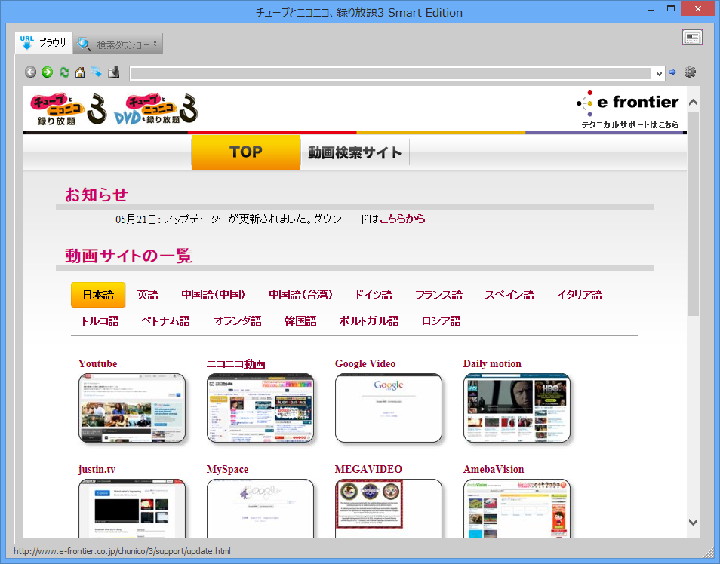Click the MySpace site thumbnail
The width and height of the screenshot is (720, 564).
click(x=260, y=508)
